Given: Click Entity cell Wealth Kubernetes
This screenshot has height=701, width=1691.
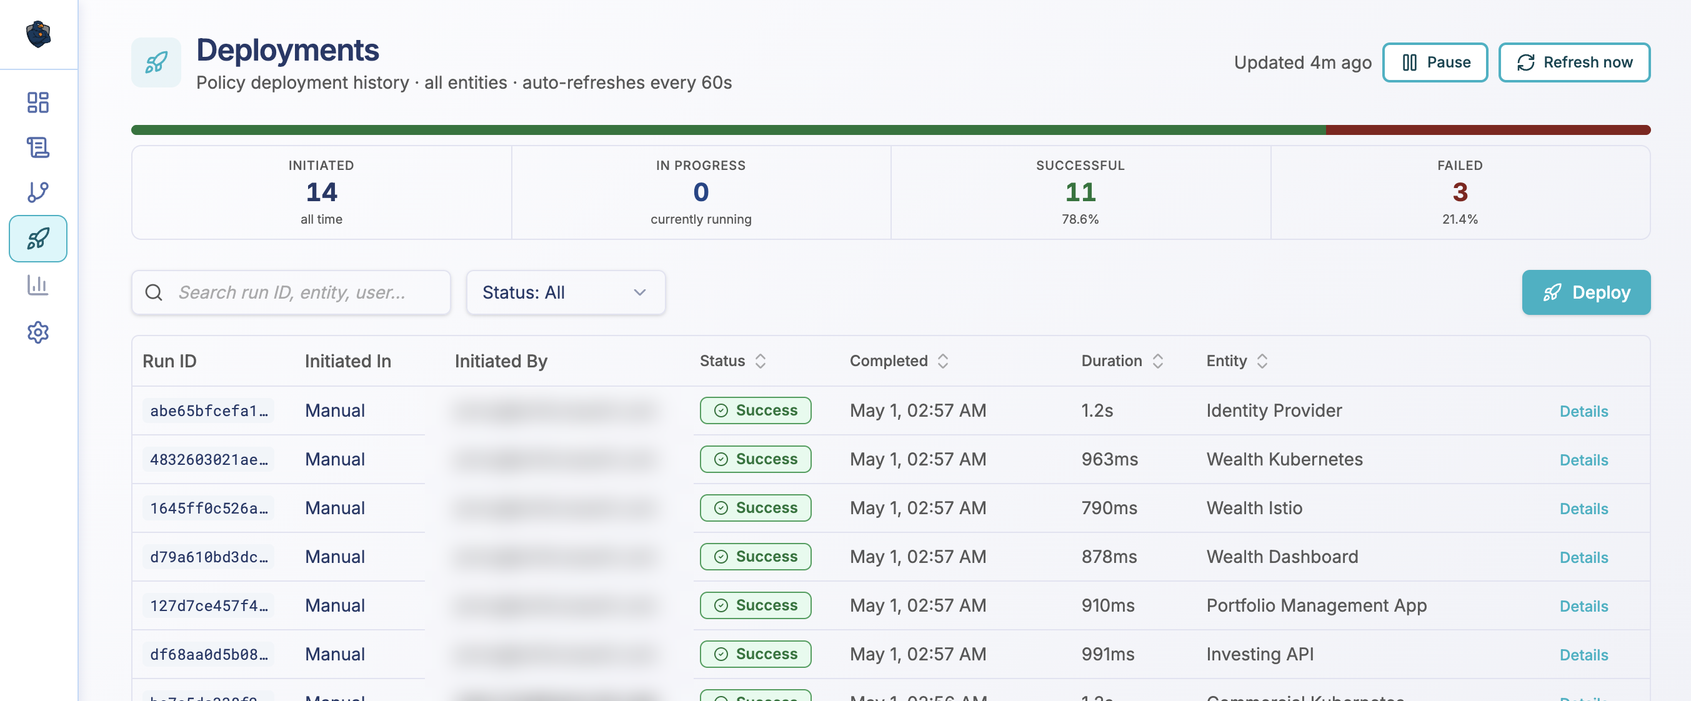Looking at the screenshot, I should click(1285, 459).
